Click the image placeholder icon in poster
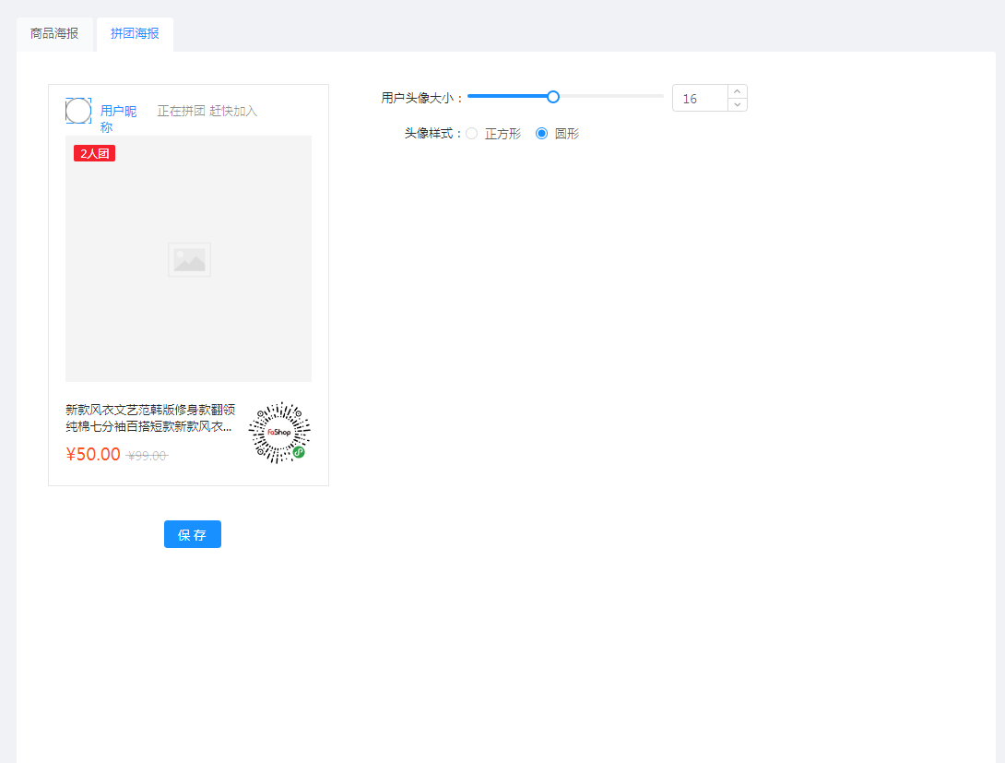1005x763 pixels. [x=188, y=259]
